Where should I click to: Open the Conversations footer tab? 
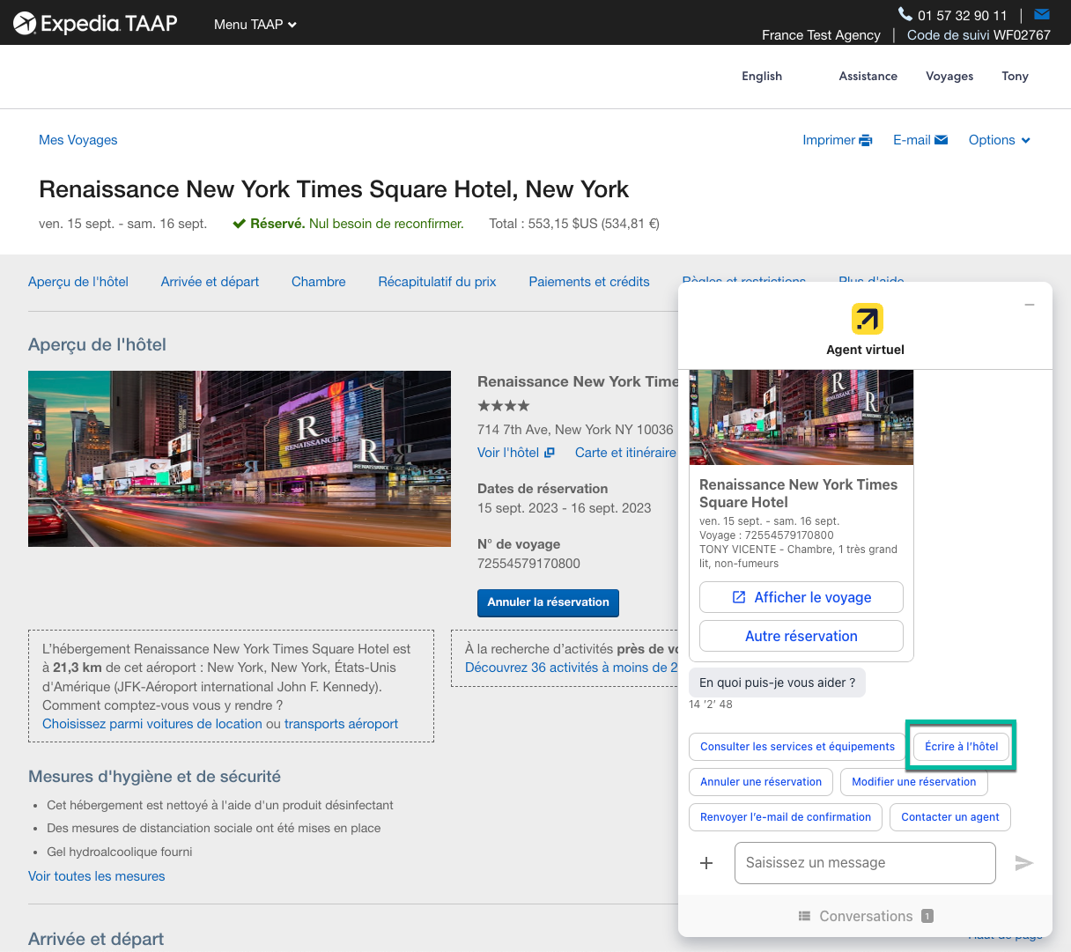click(x=865, y=916)
